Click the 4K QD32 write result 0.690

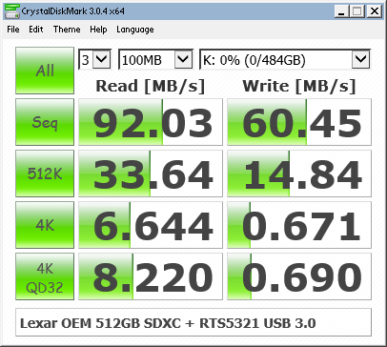point(299,276)
